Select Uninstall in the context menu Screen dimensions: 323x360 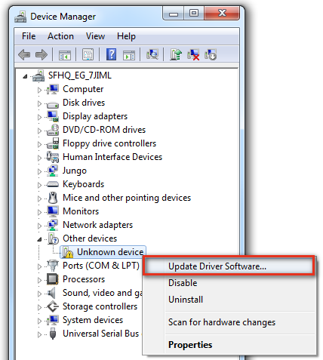[186, 300]
